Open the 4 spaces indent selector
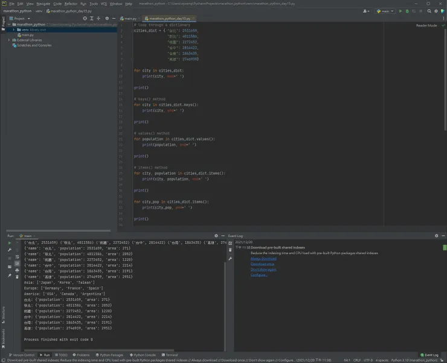The height and width of the screenshot is (363, 447). 382,360
